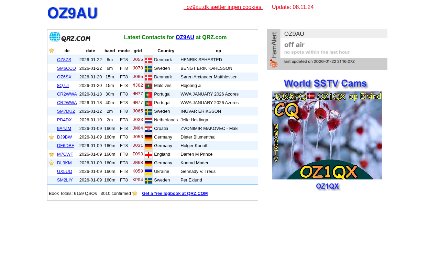Open the OZ1QX SSTV cam image

tap(327, 135)
